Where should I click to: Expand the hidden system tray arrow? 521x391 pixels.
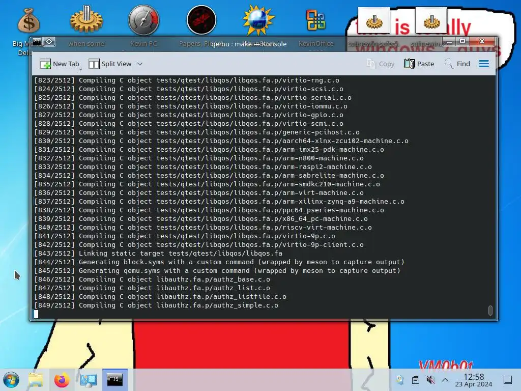445,380
